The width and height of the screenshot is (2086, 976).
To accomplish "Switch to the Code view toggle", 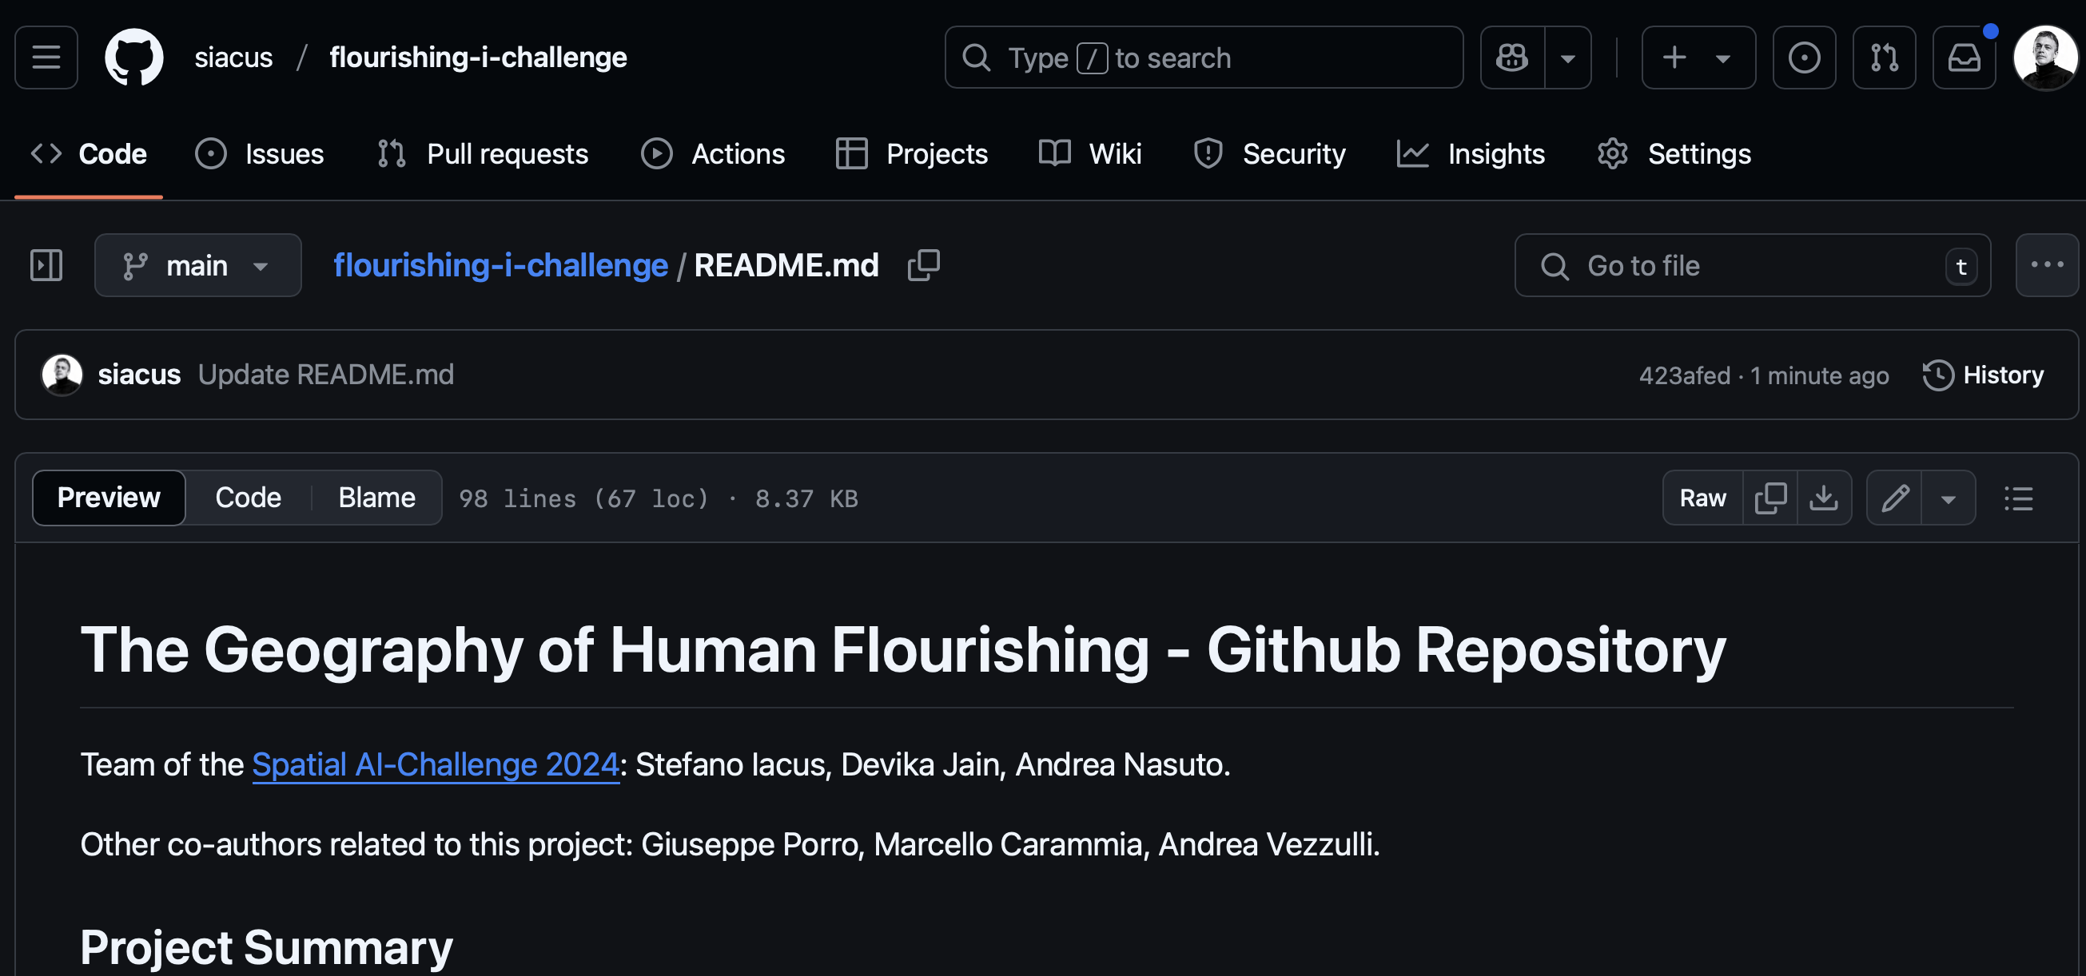I will [x=248, y=498].
